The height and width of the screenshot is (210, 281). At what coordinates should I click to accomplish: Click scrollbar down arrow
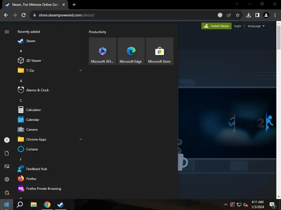[x=279, y=197]
